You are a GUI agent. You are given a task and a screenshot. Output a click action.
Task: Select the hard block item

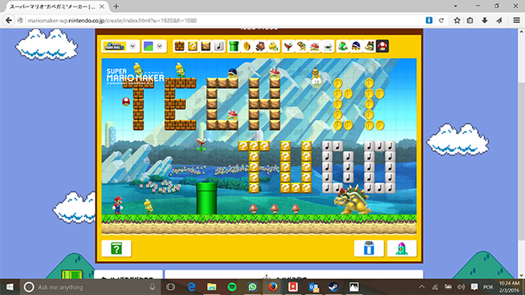pos(205,46)
